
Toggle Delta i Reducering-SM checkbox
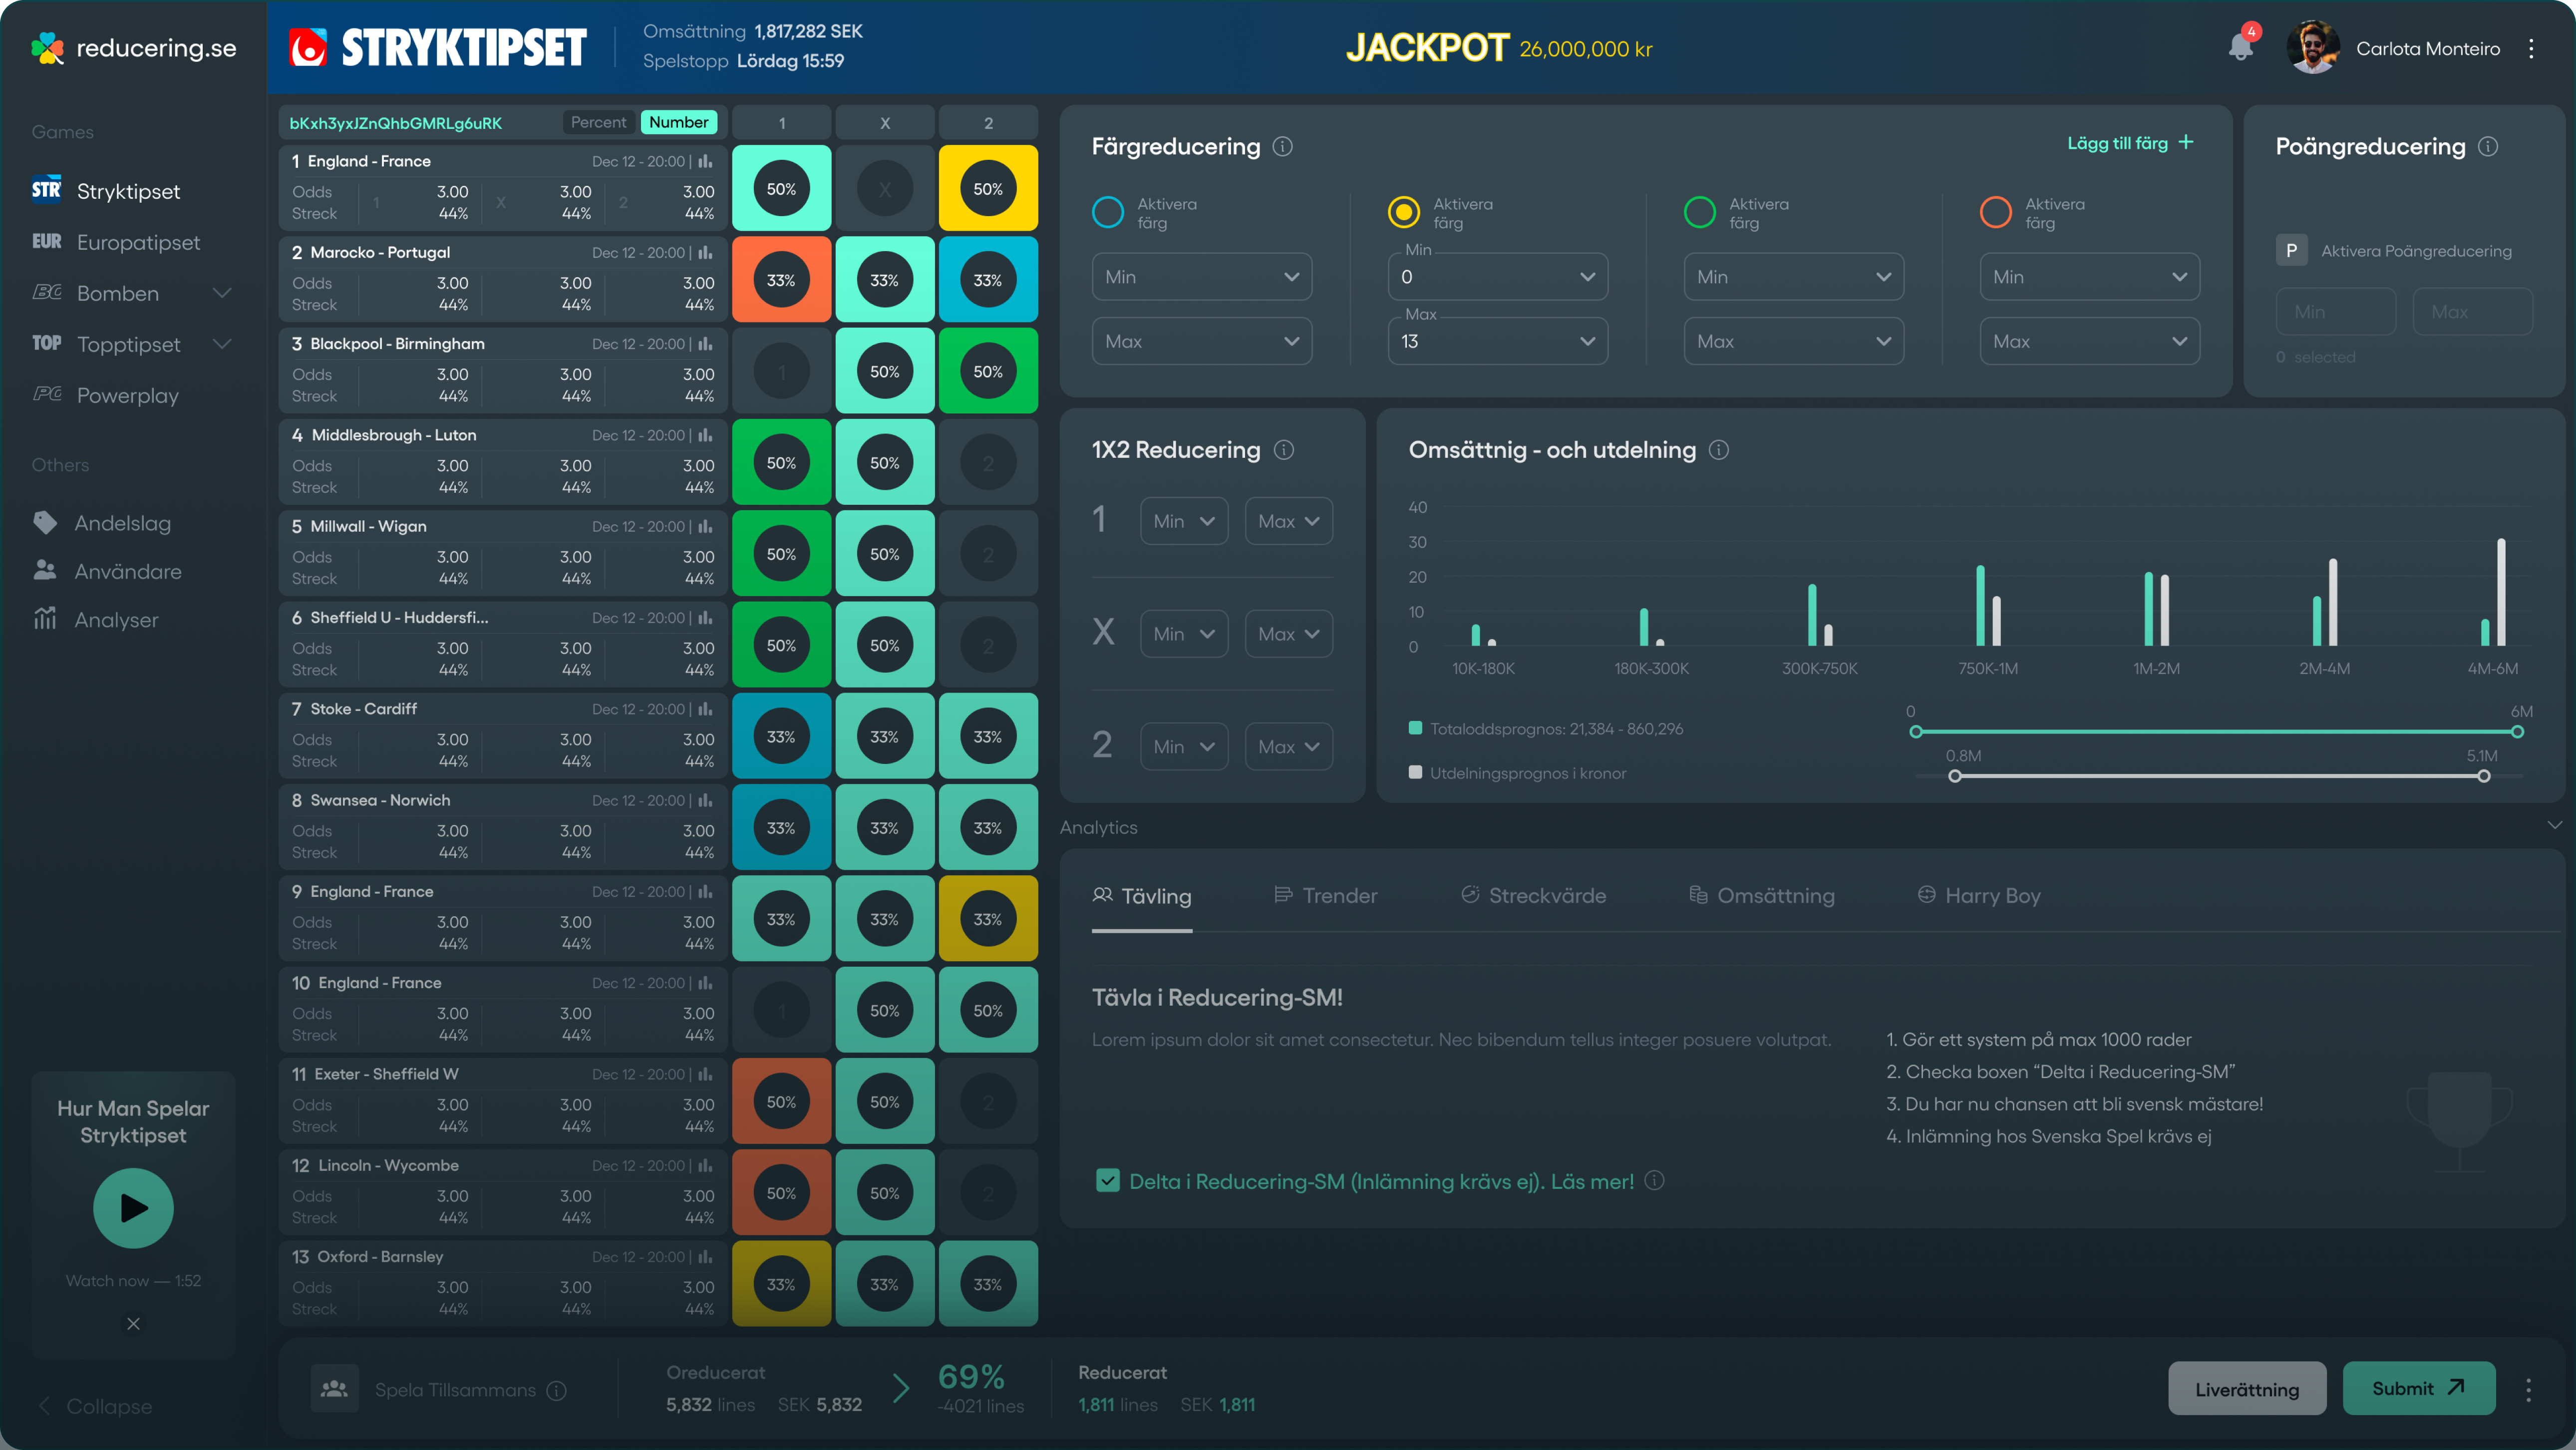coord(1107,1181)
